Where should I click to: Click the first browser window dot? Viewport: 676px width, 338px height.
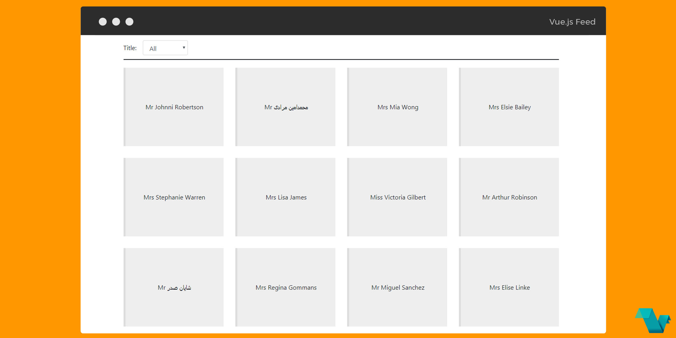click(103, 22)
